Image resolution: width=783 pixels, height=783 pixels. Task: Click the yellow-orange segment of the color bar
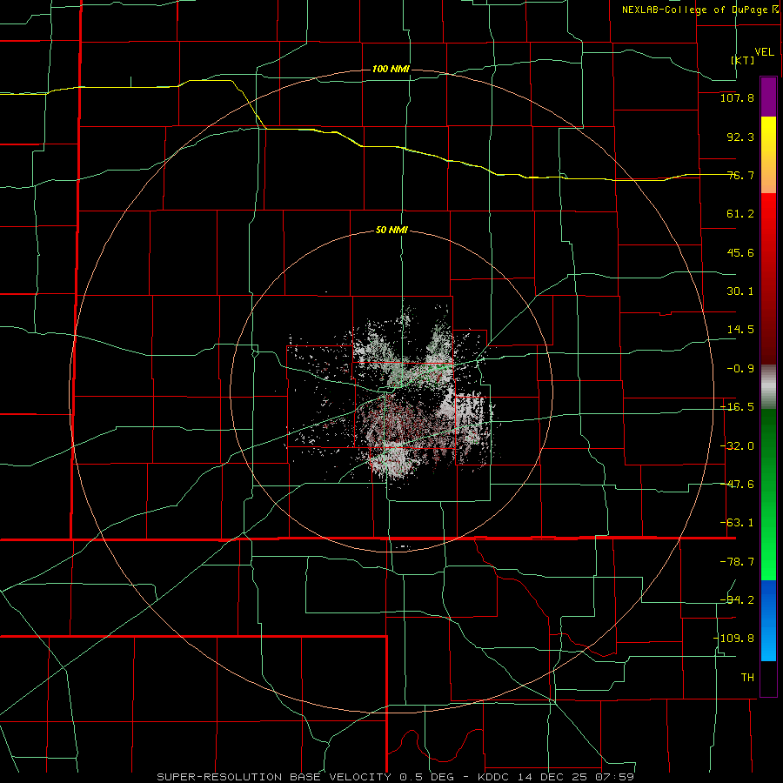coord(768,155)
